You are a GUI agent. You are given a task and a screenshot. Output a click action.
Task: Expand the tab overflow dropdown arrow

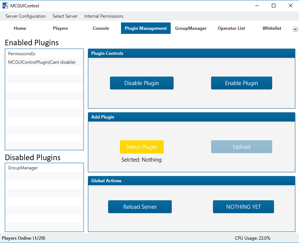pos(295,29)
